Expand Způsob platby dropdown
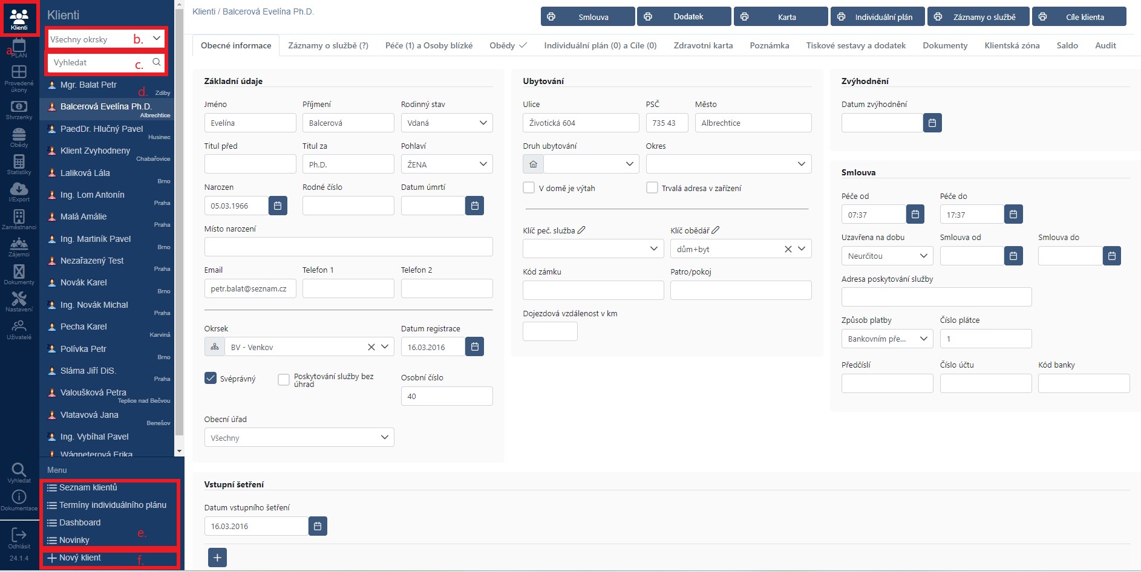1141x572 pixels. [x=887, y=339]
